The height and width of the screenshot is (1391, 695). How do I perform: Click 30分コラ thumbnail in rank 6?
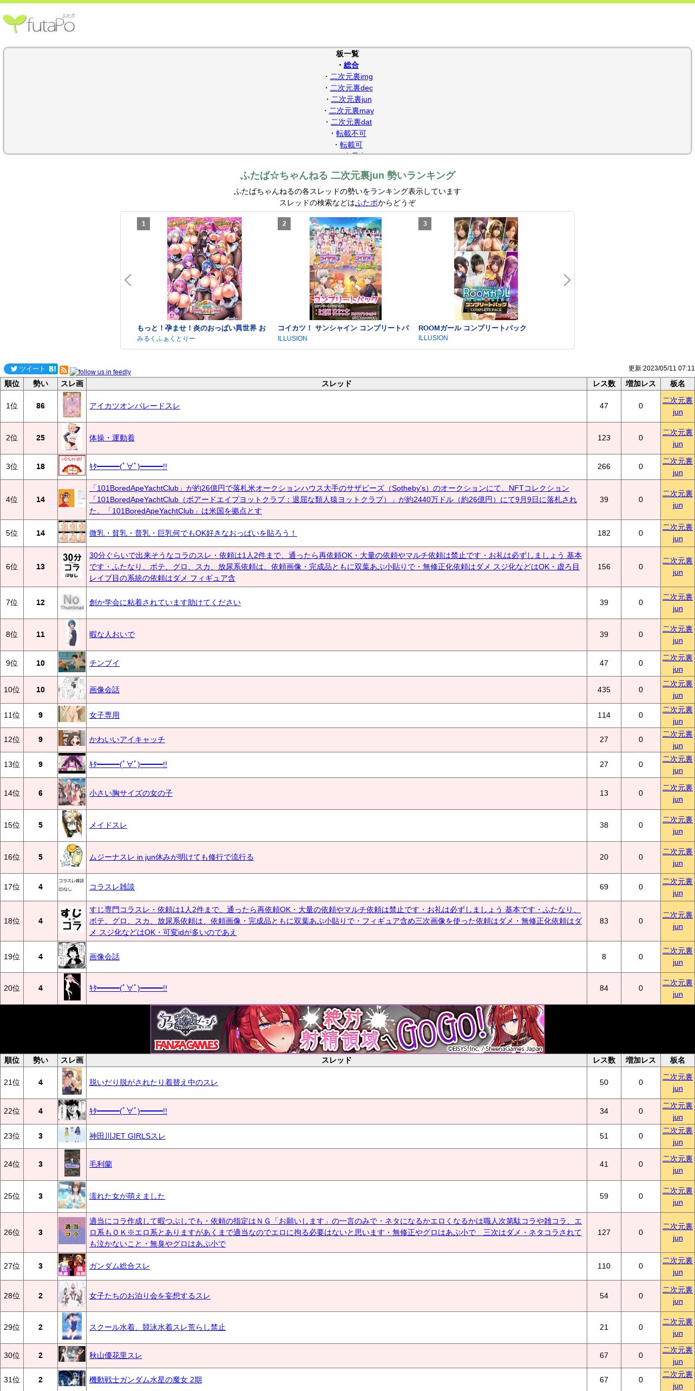[72, 567]
